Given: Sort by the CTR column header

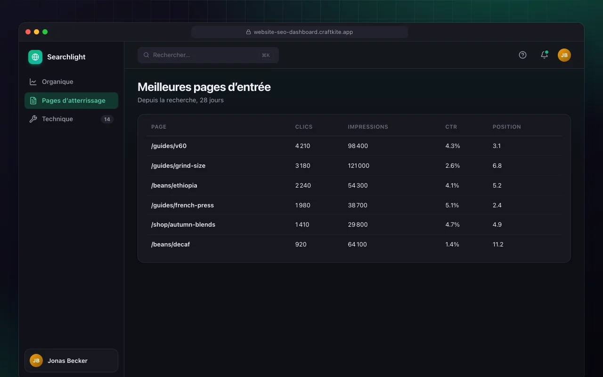Looking at the screenshot, I should pos(451,127).
